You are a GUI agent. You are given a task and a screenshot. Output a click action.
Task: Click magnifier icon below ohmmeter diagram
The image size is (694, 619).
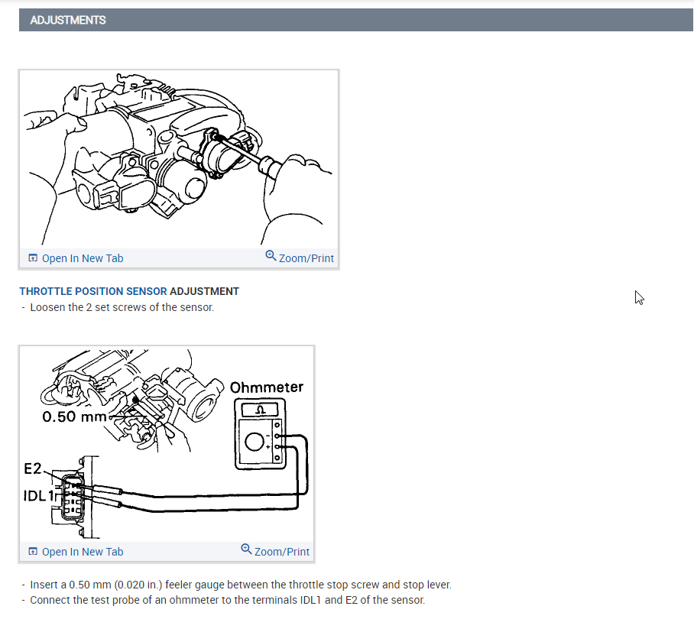(246, 549)
